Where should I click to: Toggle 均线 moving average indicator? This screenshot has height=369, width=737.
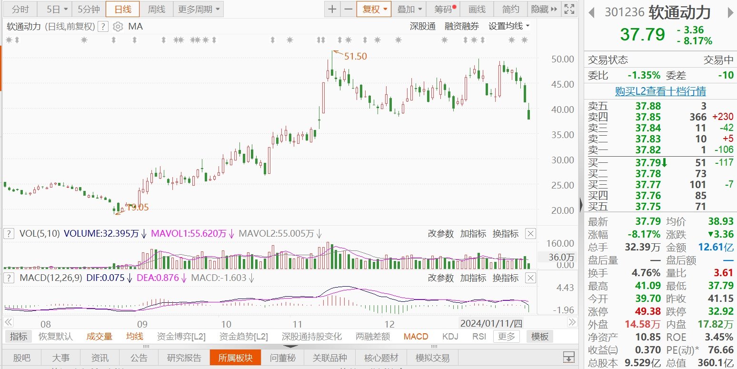tap(134, 337)
